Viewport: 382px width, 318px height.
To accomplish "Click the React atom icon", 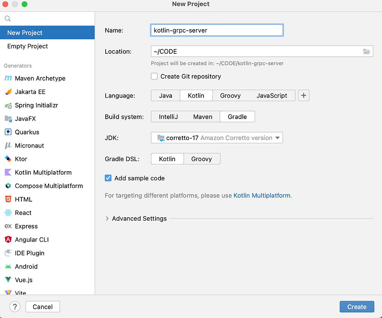I will pos(8,213).
